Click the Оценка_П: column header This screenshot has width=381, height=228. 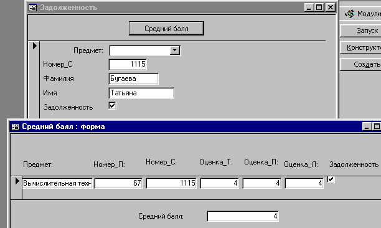[x=261, y=162]
